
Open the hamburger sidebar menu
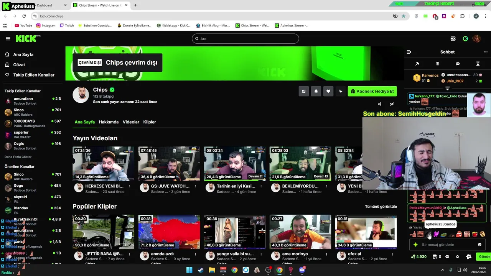pyautogui.click(x=8, y=39)
